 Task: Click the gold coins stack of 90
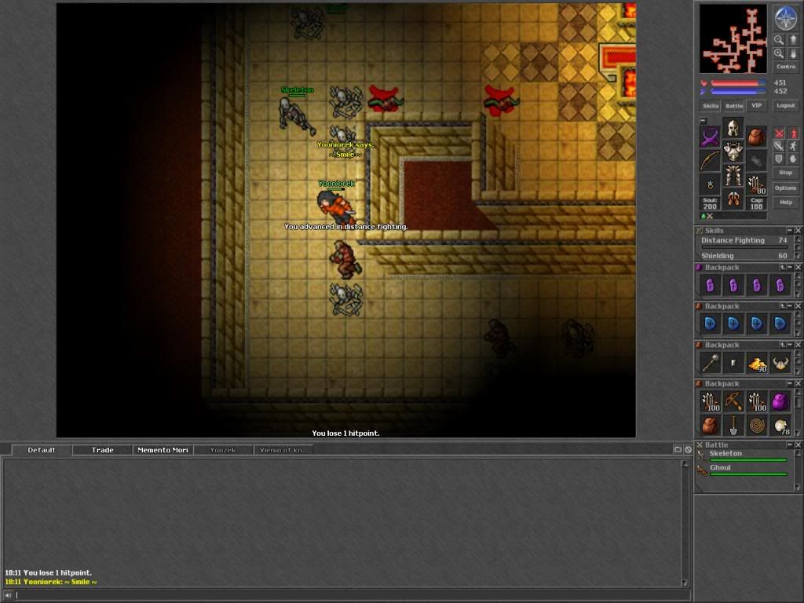[757, 363]
